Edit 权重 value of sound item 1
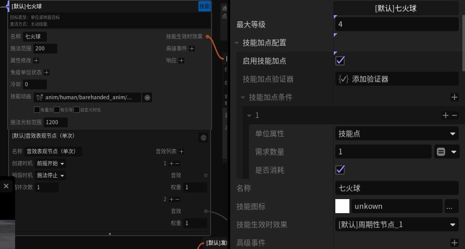 [195, 188]
